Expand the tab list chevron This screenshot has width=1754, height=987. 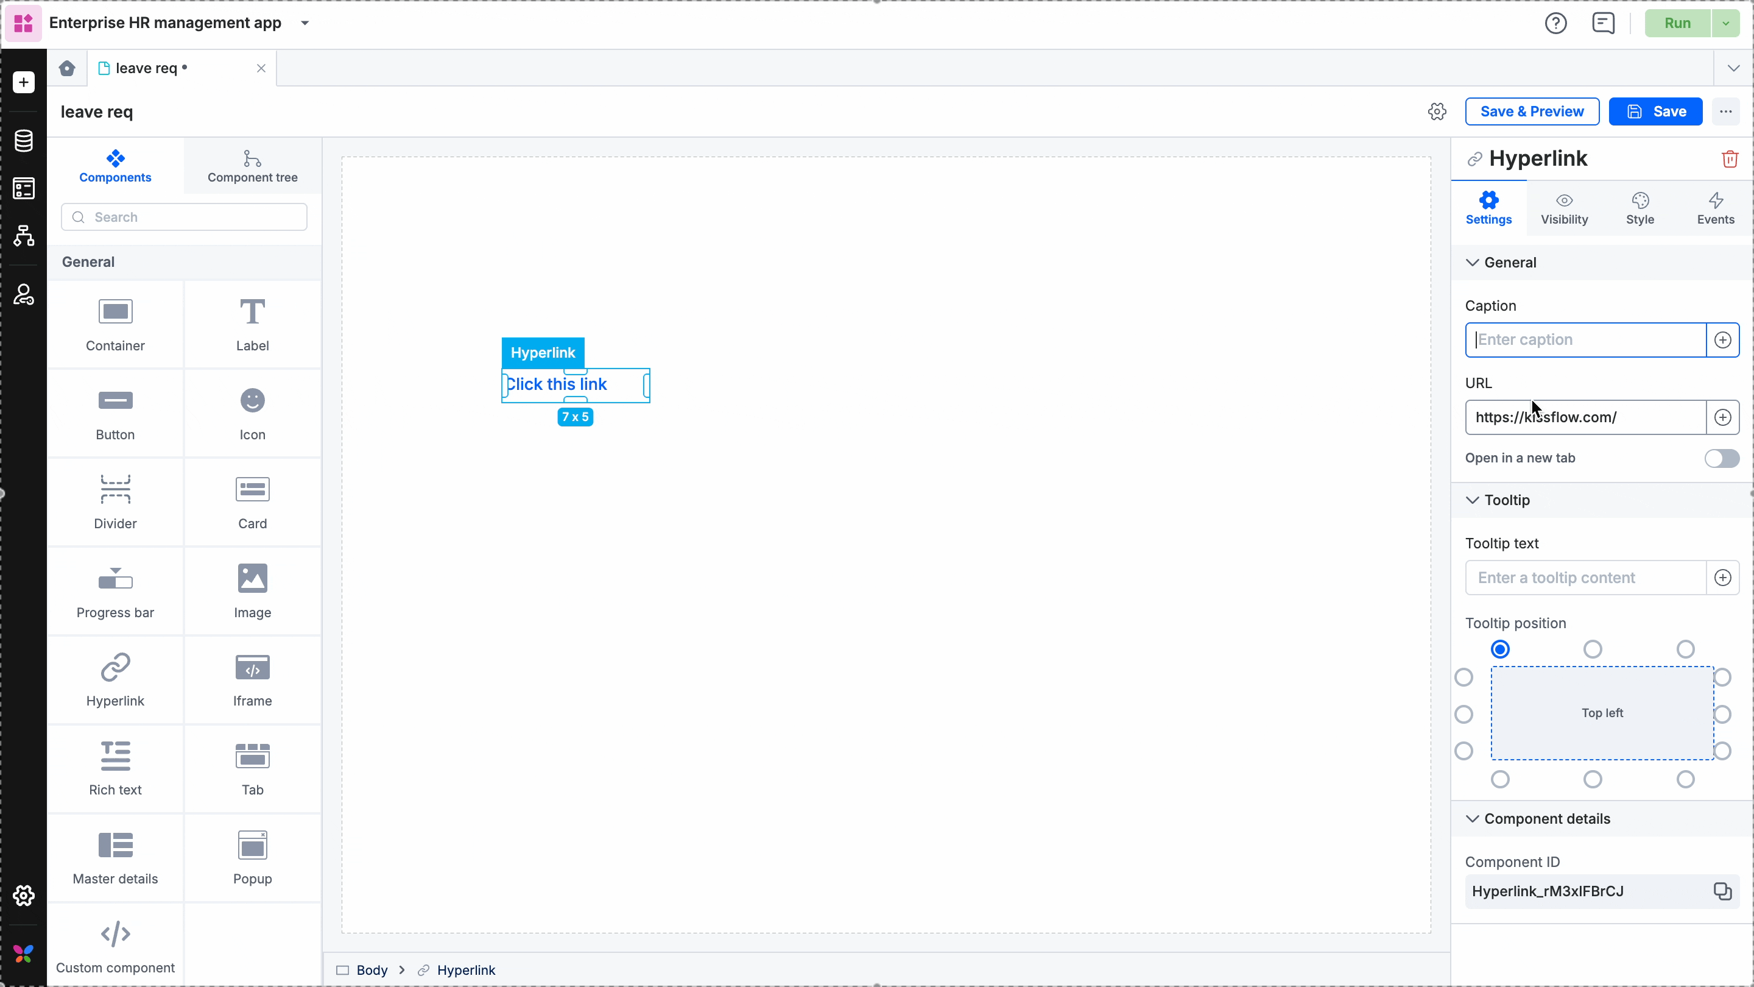point(1733,68)
